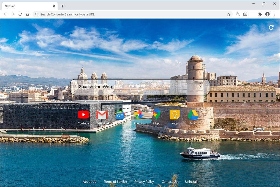This screenshot has width=280, height=187.
Task: Open the Google News shortcut icon
Action: point(120,115)
